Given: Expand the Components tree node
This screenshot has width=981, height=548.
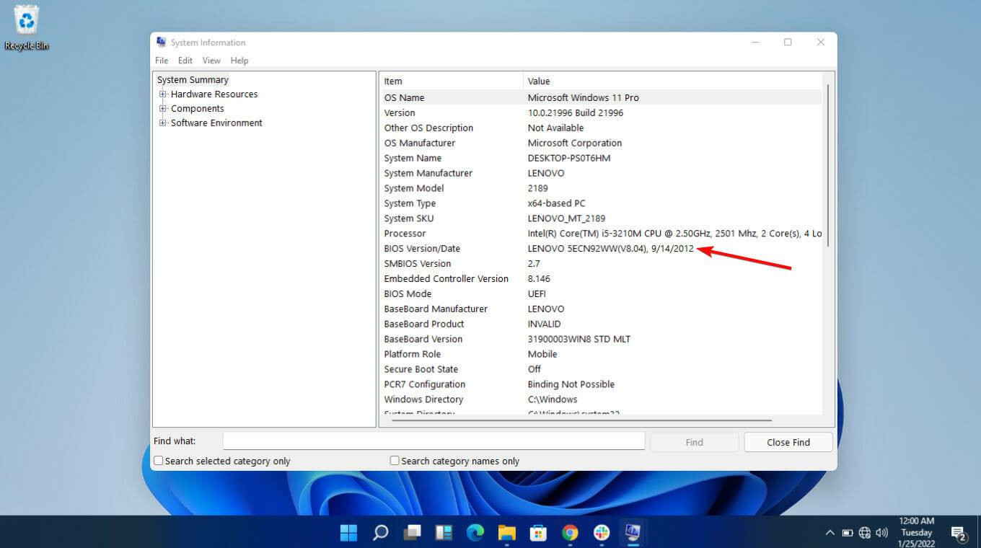Looking at the screenshot, I should 162,108.
